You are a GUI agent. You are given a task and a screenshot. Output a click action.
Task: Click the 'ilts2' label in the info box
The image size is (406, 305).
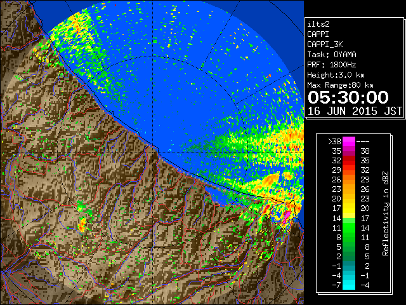pos(318,24)
